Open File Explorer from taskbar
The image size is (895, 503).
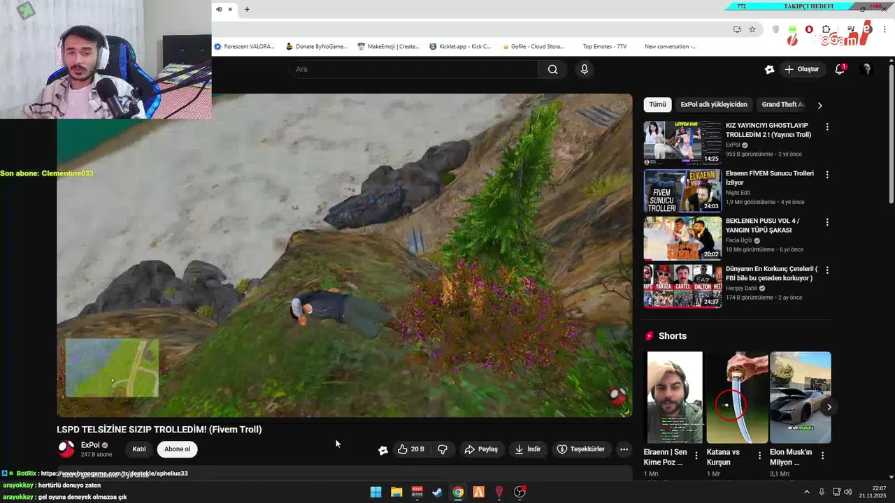pos(396,492)
